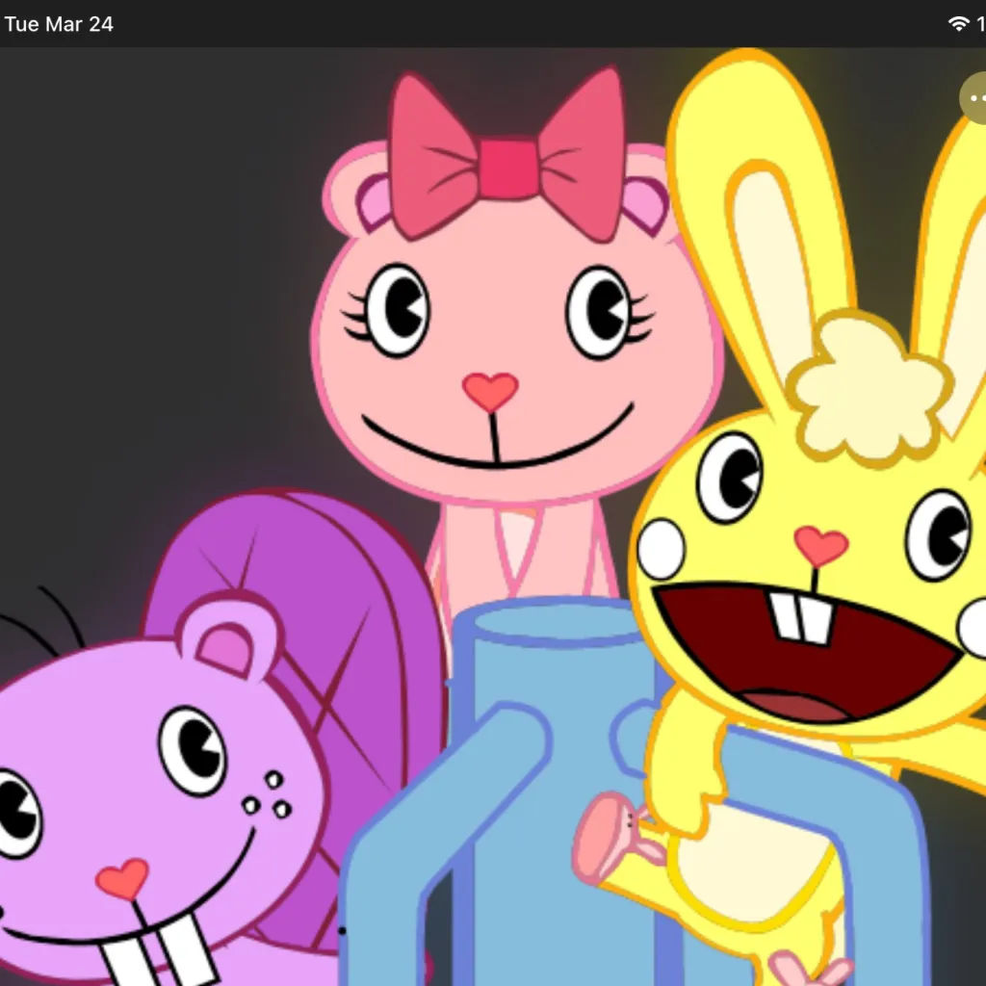The height and width of the screenshot is (986, 986).
Task: Tap the pink bear's right eye
Action: tap(598, 310)
